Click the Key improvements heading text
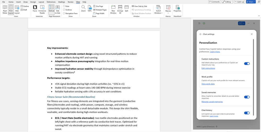261x132 pixels. tap(58, 48)
